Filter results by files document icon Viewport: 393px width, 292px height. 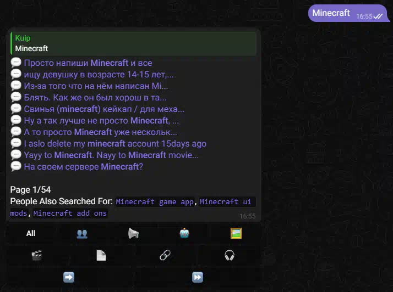[101, 255]
